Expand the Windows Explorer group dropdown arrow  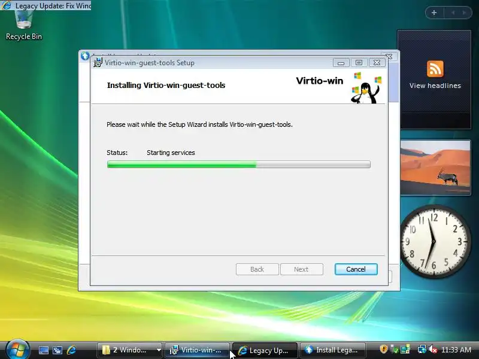(159, 350)
